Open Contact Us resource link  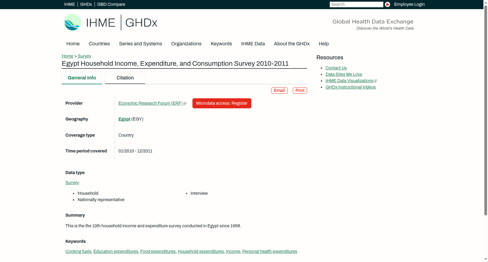click(x=336, y=68)
